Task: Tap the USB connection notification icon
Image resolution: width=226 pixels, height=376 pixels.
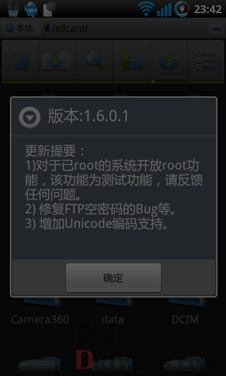Action: coord(13,8)
